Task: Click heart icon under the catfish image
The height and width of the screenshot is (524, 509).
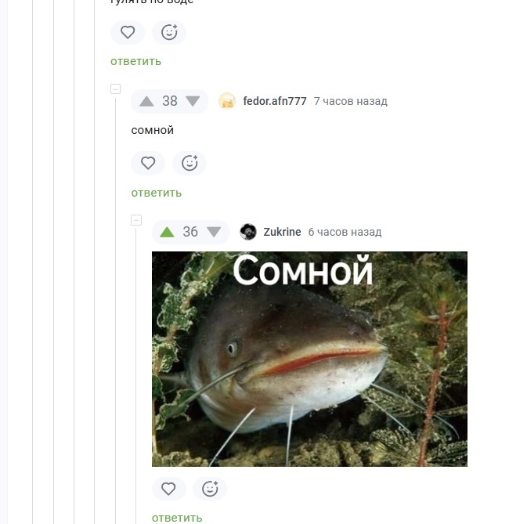Action: (168, 489)
